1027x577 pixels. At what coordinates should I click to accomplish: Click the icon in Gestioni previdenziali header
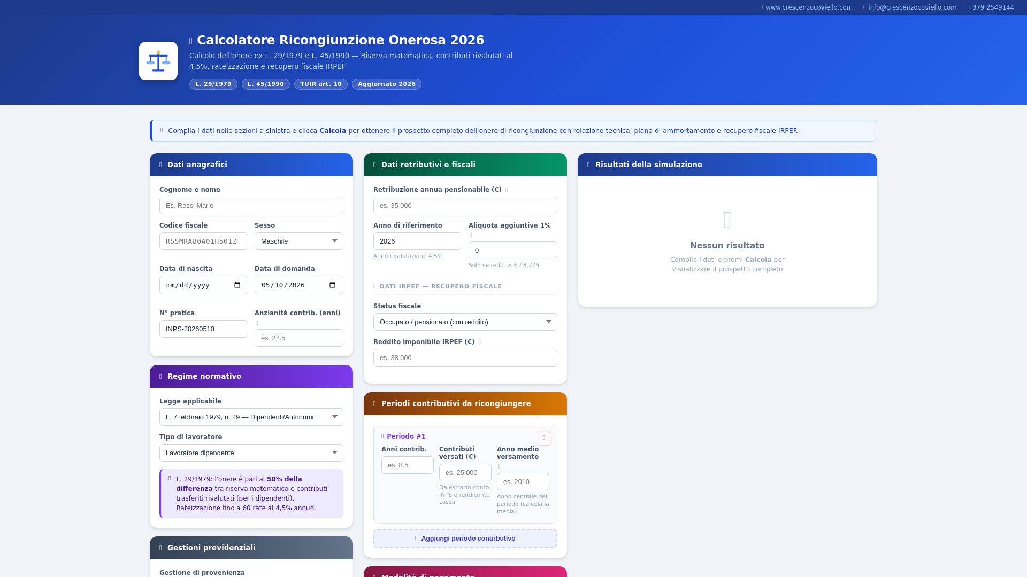tap(160, 548)
